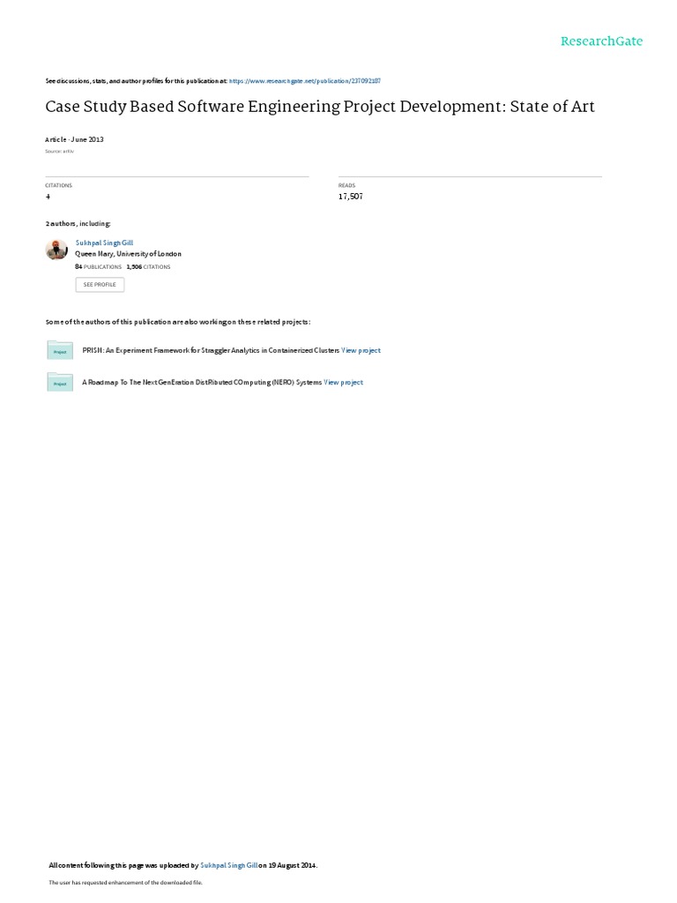The height and width of the screenshot is (903, 677).
Task: Click the Queen Mary, University of London affiliation
Action: pos(129,254)
